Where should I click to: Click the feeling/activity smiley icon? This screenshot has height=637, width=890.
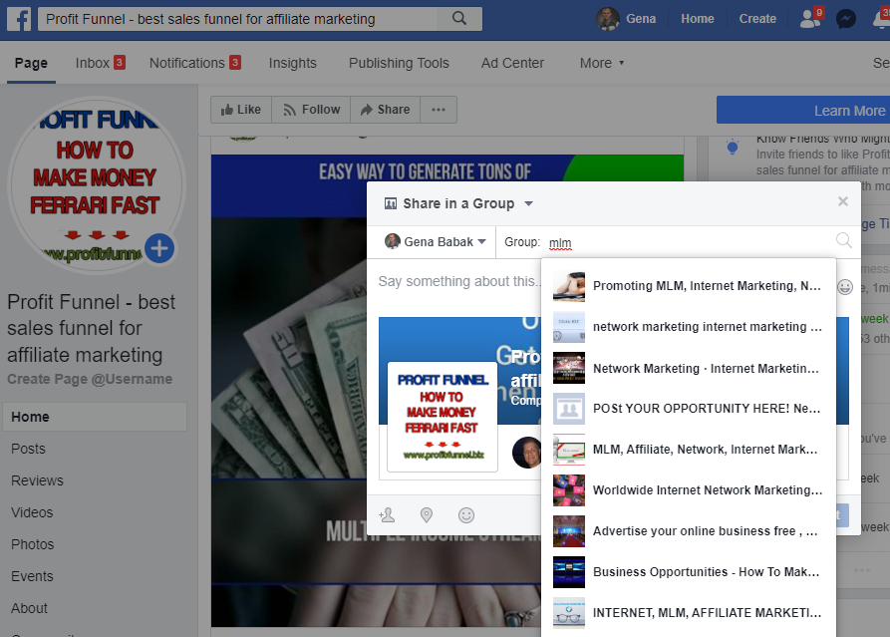(x=466, y=515)
